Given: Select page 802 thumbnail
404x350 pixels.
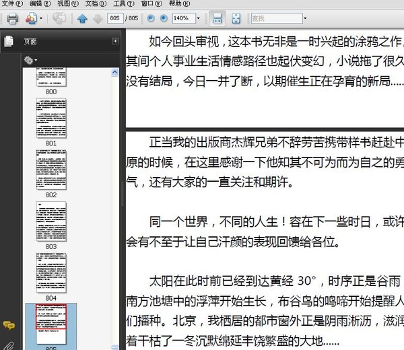Looking at the screenshot, I should pos(51,170).
